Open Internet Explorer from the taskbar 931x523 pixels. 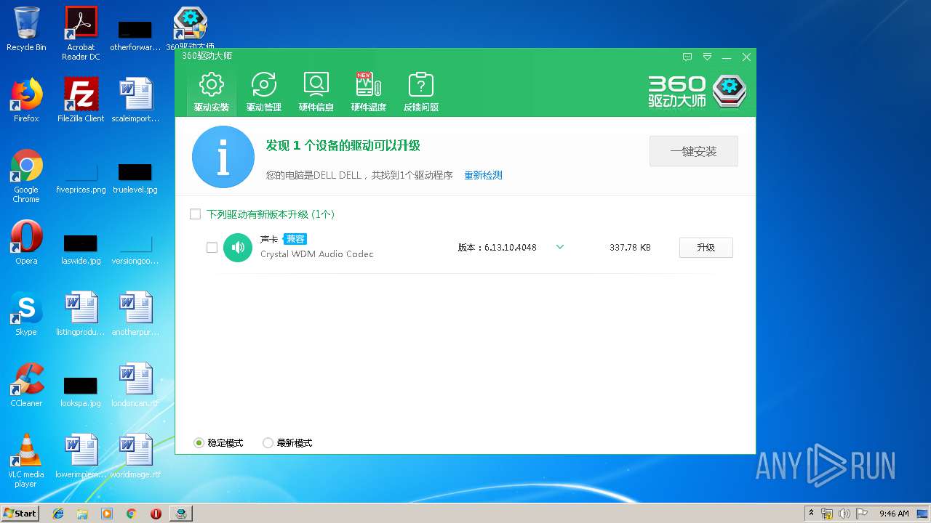click(58, 514)
